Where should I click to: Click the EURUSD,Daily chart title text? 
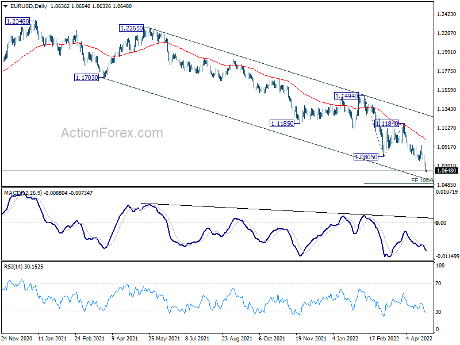point(28,6)
